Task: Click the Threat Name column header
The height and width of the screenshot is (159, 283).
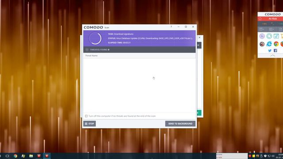Action: click(x=92, y=56)
